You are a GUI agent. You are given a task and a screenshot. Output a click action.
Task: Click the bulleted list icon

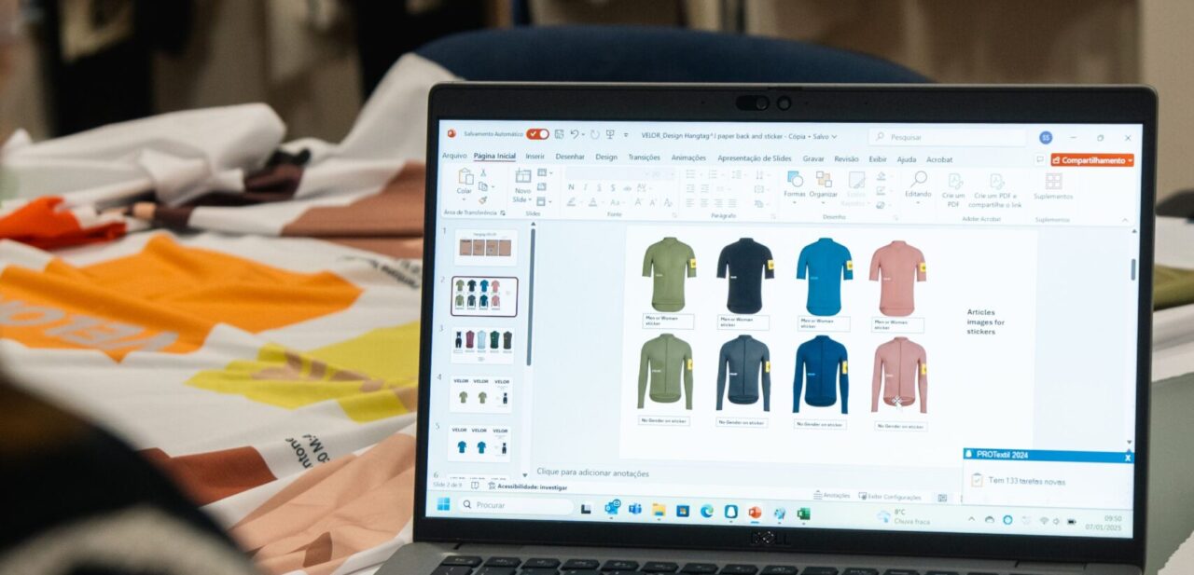pyautogui.click(x=691, y=173)
